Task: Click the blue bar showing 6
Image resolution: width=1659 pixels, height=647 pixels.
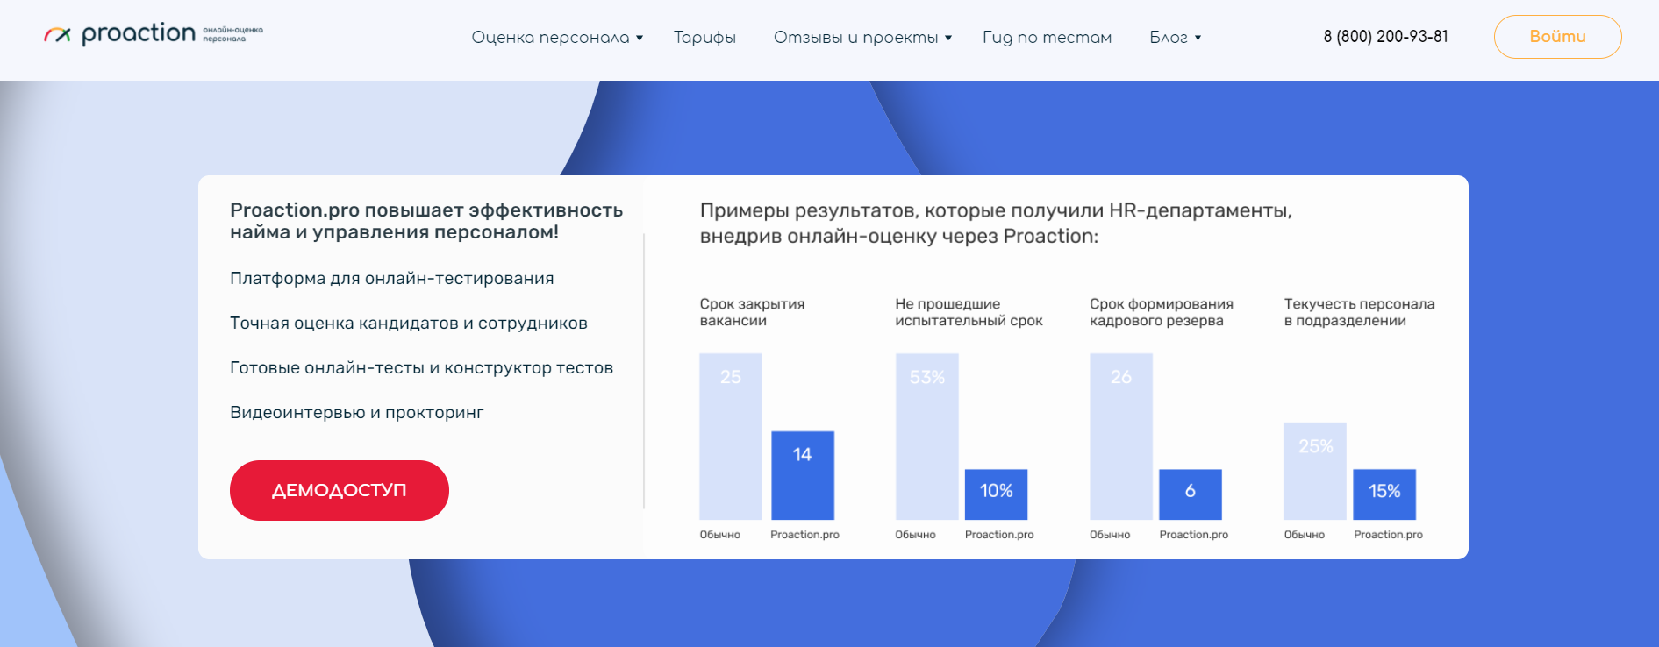Action: pyautogui.click(x=1191, y=494)
